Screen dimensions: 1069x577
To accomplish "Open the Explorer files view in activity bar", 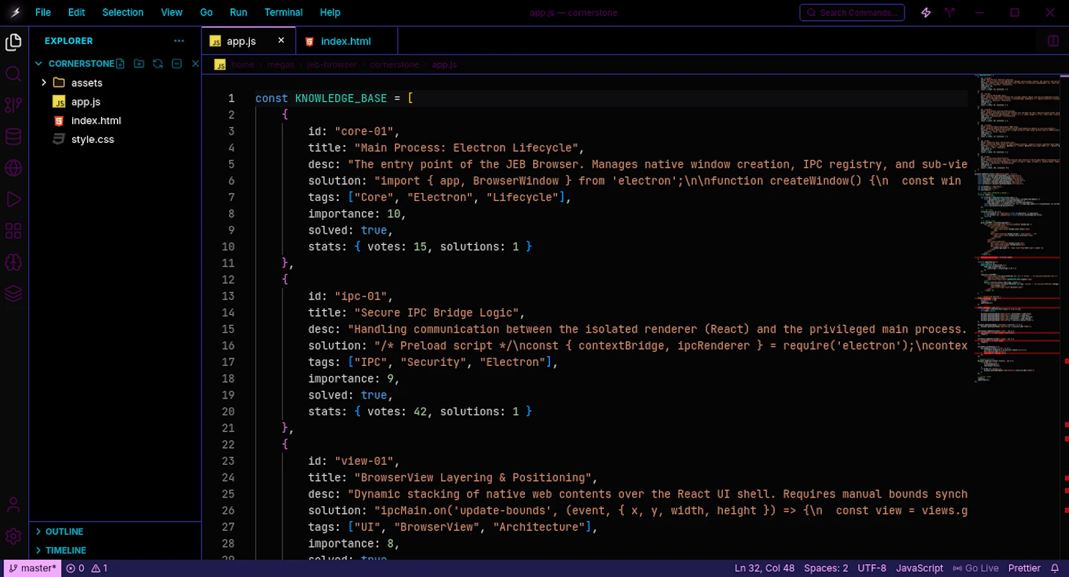I will pyautogui.click(x=13, y=42).
